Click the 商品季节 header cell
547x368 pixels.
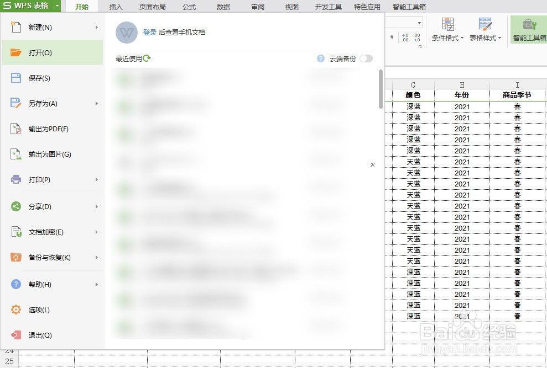tap(517, 95)
